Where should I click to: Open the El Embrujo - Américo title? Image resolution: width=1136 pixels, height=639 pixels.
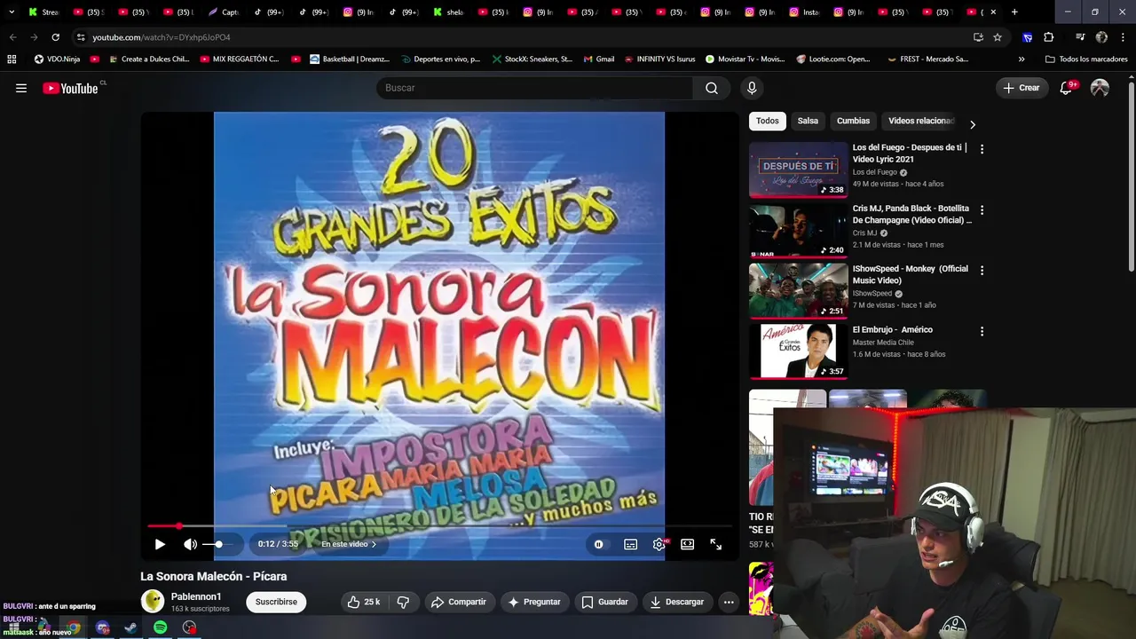pyautogui.click(x=893, y=329)
